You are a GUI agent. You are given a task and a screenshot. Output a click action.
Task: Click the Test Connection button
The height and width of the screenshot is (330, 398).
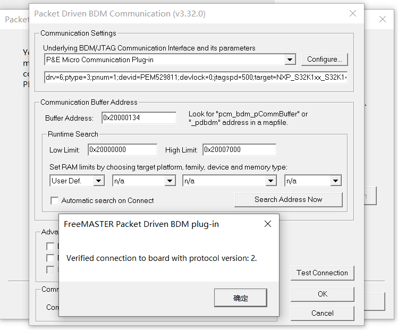coord(322,273)
